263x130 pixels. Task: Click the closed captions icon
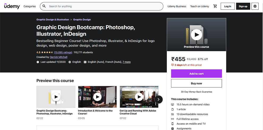85,62
